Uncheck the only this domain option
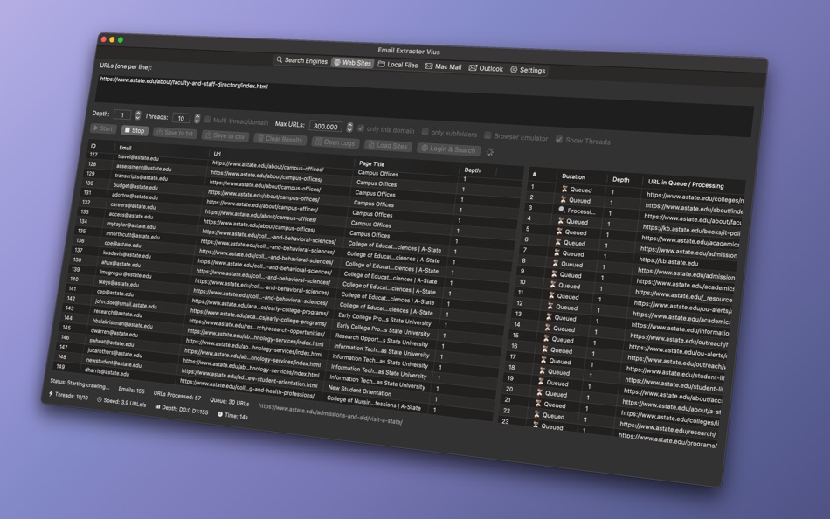 [360, 128]
